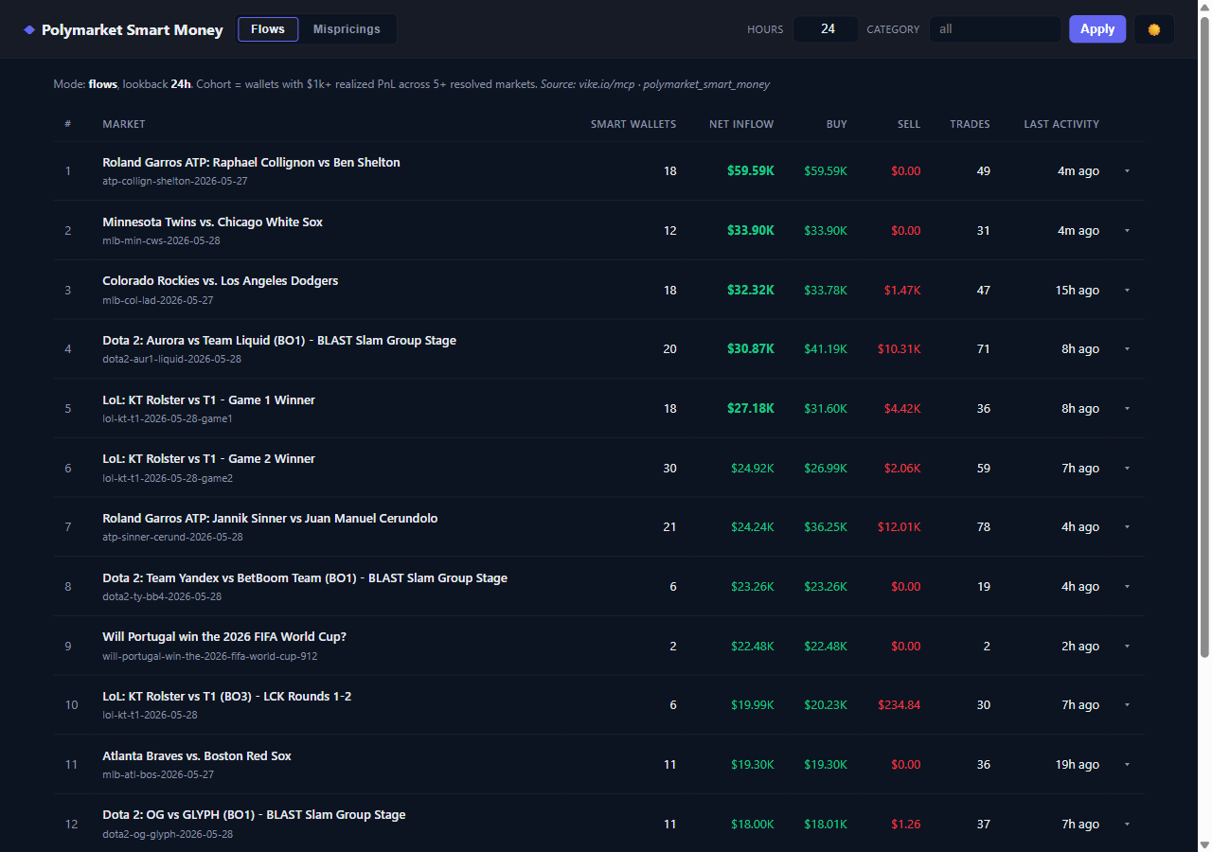Expand the Minnesota Twins vs. White Sox row
Viewport: 1212px width, 852px height.
(x=1127, y=231)
